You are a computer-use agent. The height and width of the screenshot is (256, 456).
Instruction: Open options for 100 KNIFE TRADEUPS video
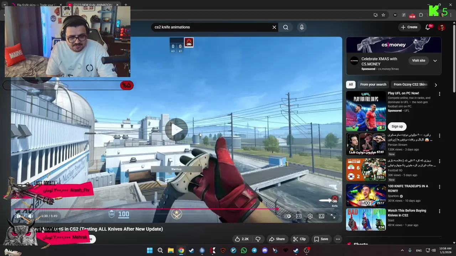439,187
